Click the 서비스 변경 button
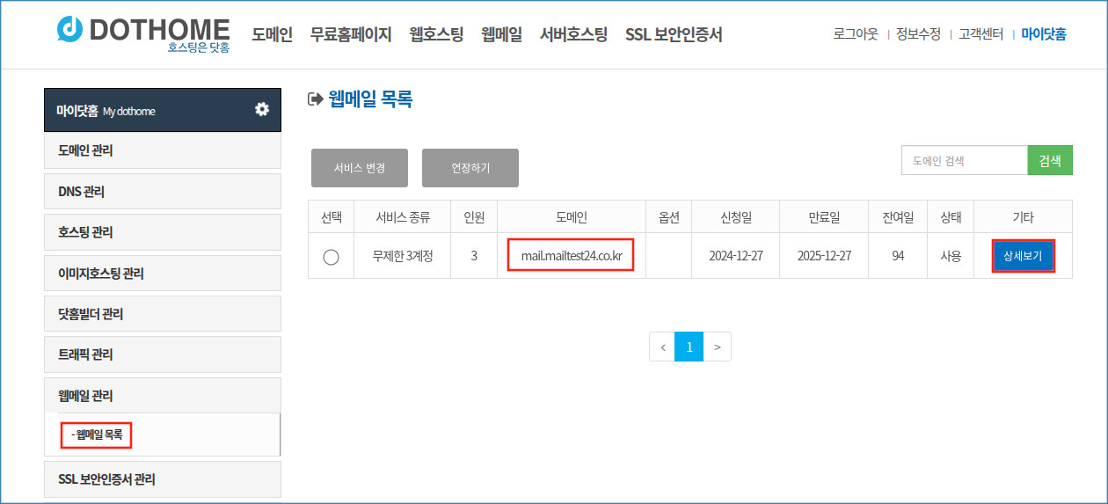1108x504 pixels. [359, 168]
